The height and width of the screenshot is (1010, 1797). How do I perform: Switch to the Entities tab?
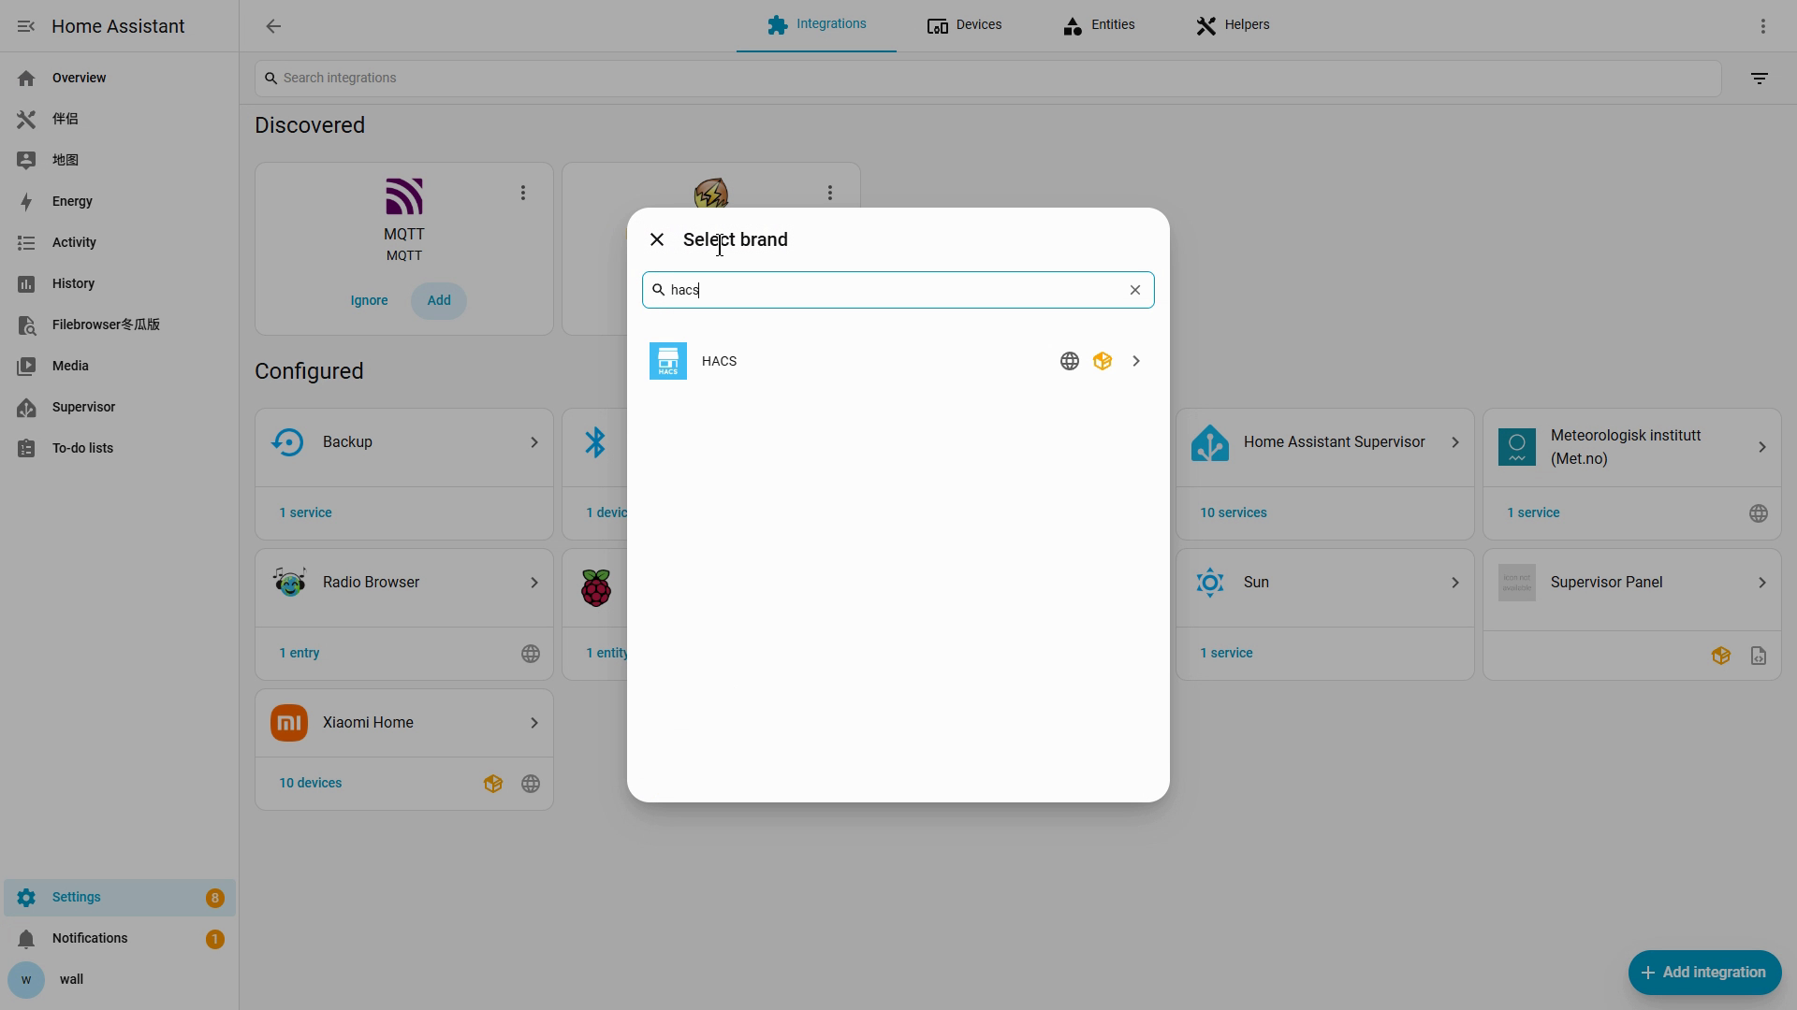tap(1099, 25)
